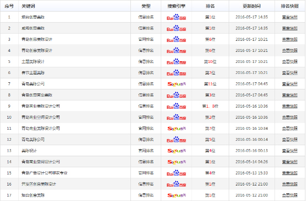Viewport: 306px width, 201px height.
Task: Select keyword 美陈设计 in row 13
Action: click(29, 151)
